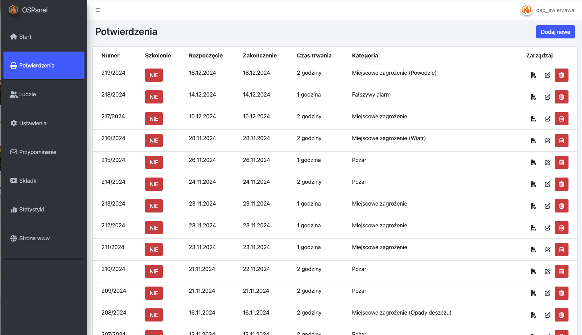Image resolution: width=582 pixels, height=335 pixels.
Task: Edit the 217/2024 entry
Action: (x=547, y=119)
